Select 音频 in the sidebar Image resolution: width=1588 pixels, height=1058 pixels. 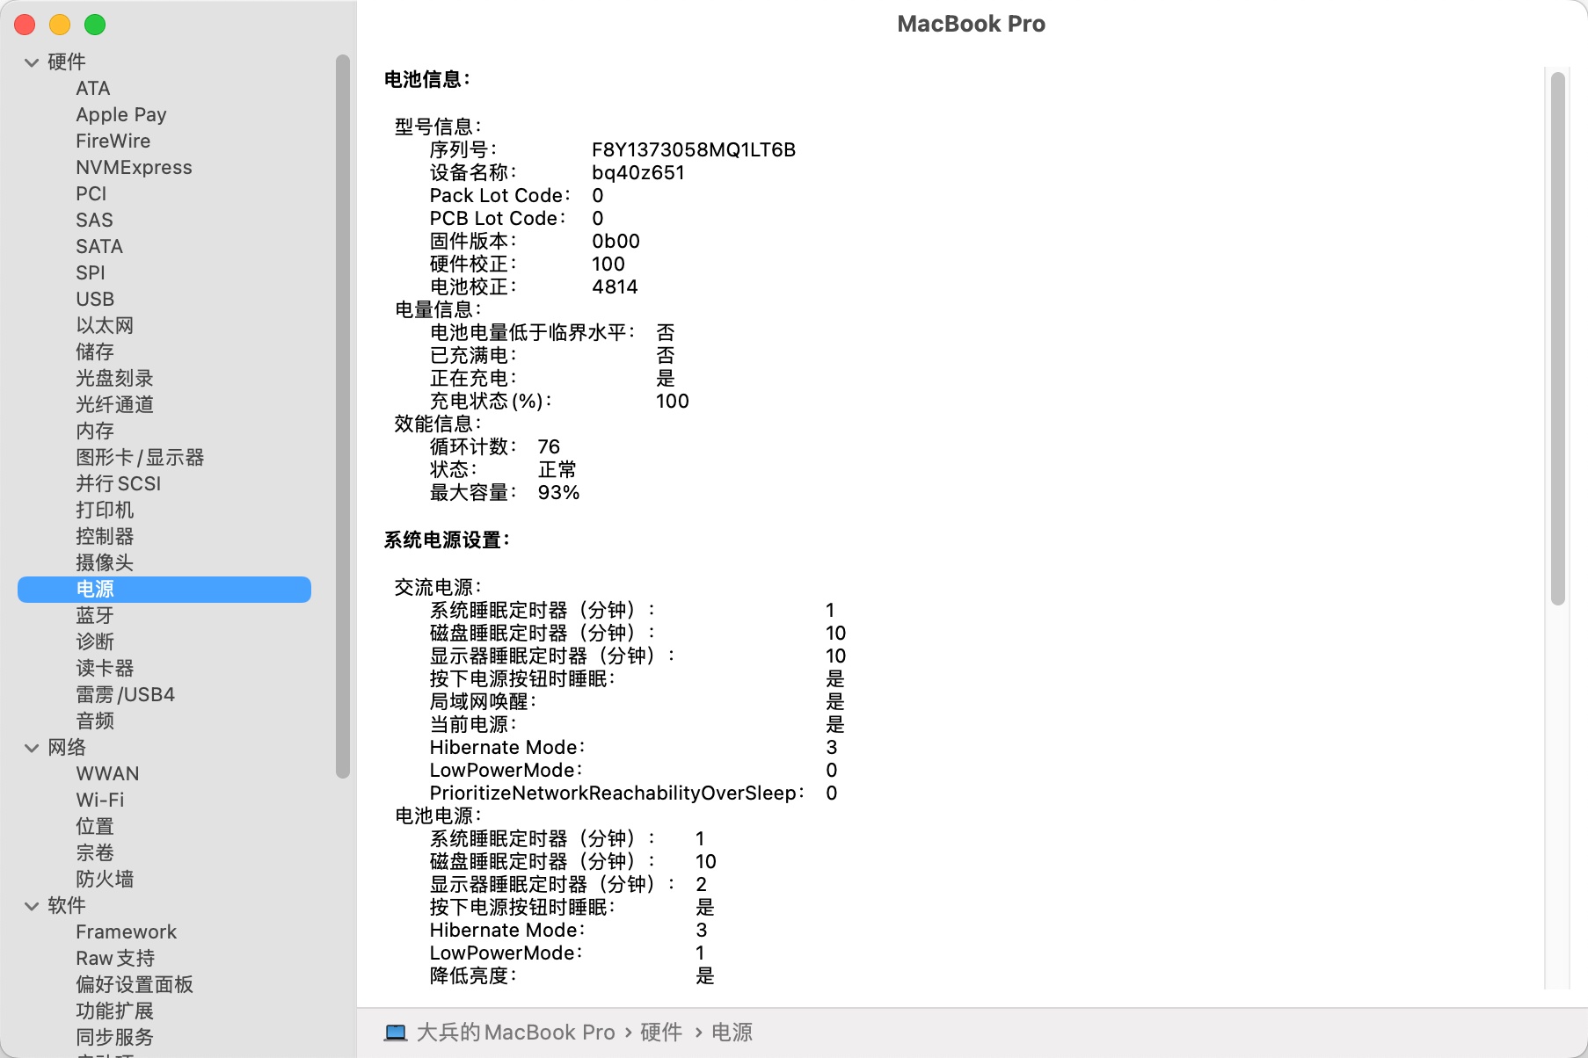point(95,721)
